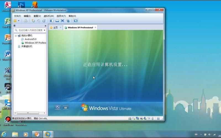Open the 虚拟机(M) menu

49,16
